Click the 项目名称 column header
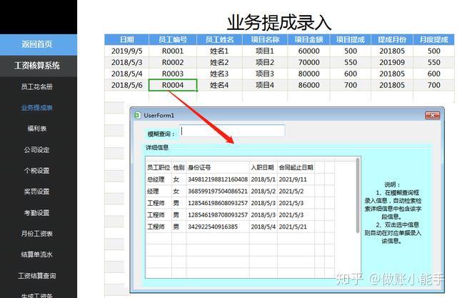The image size is (457, 298). (x=265, y=39)
